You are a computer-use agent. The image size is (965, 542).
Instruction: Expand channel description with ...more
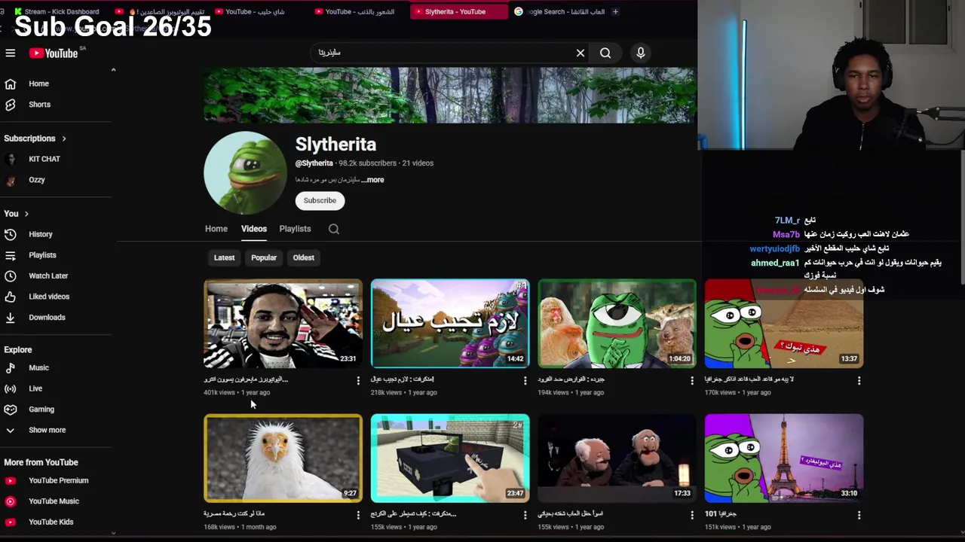(373, 180)
